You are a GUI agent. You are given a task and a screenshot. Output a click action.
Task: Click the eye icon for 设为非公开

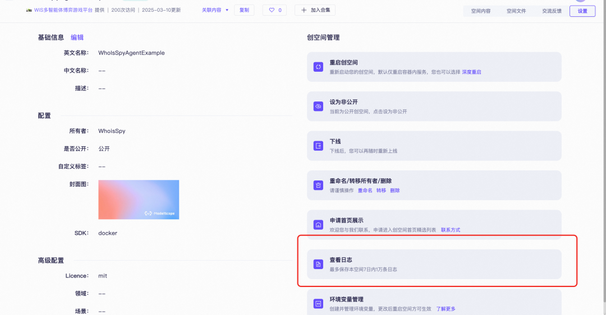click(318, 106)
